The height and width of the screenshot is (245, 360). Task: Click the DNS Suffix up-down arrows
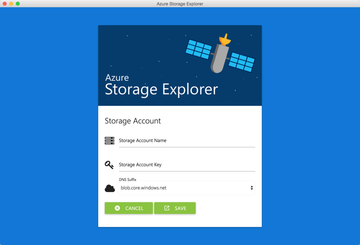tap(252, 188)
